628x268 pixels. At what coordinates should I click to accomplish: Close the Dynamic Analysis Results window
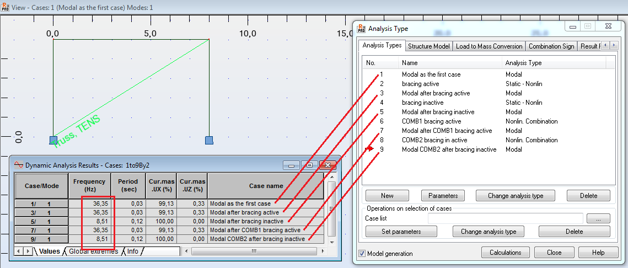tap(328, 165)
